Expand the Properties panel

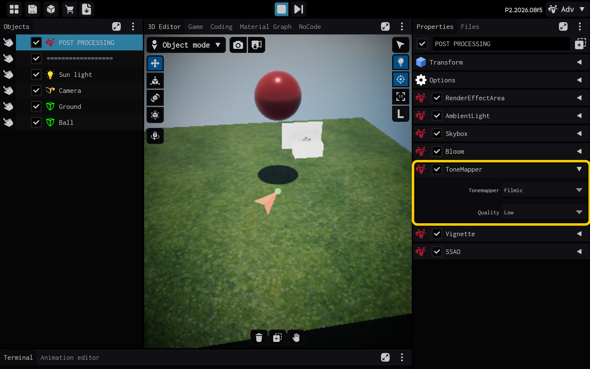click(x=563, y=26)
